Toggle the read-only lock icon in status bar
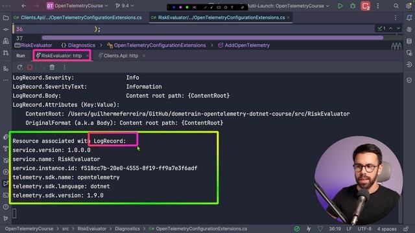The image size is (415, 233). (x=406, y=228)
